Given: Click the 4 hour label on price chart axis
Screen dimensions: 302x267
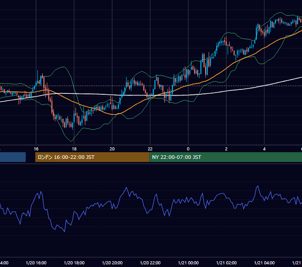Looking at the screenshot, I should click(264, 149).
